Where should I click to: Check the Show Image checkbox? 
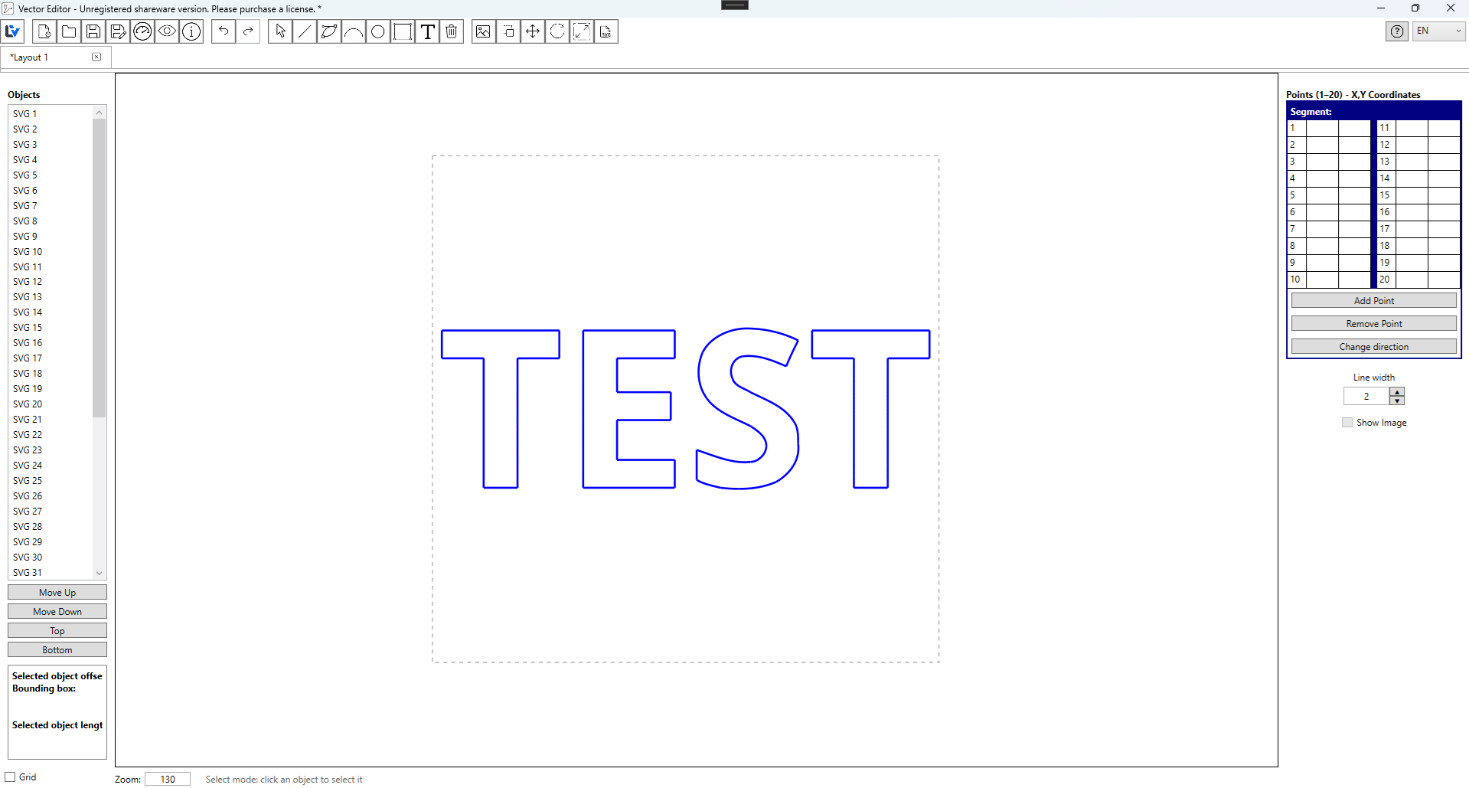1347,422
